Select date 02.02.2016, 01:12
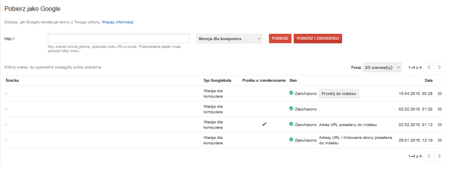The image size is (457, 175). [x=415, y=125]
